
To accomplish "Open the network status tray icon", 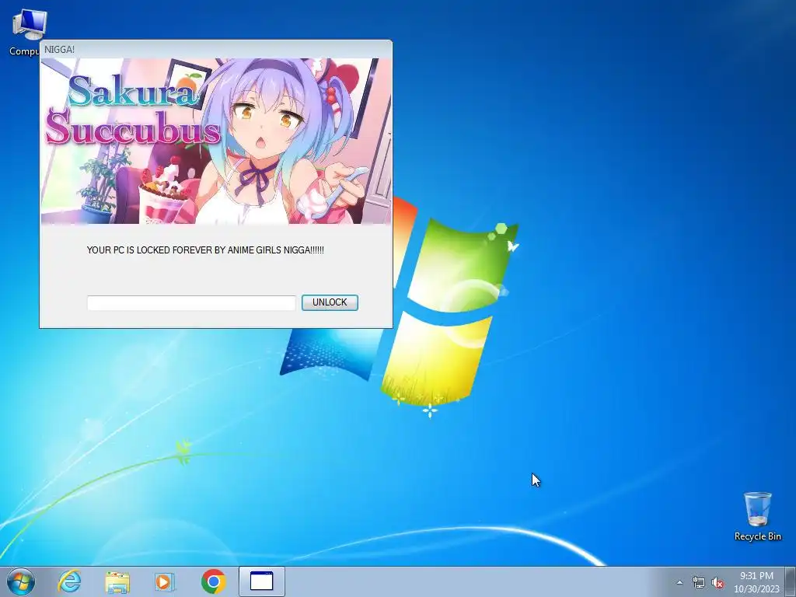I will tap(699, 582).
